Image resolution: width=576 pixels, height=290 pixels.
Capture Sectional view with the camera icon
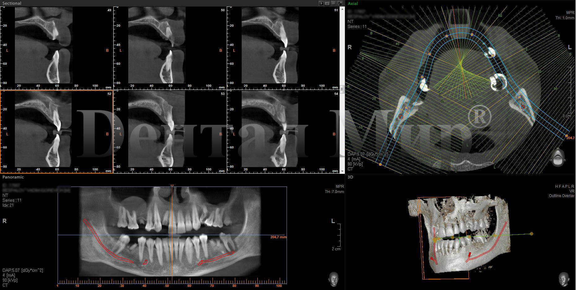(327, 3)
